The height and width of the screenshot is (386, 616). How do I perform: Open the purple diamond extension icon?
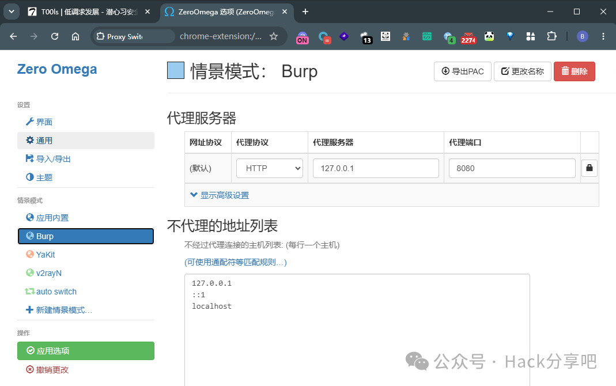tap(344, 36)
